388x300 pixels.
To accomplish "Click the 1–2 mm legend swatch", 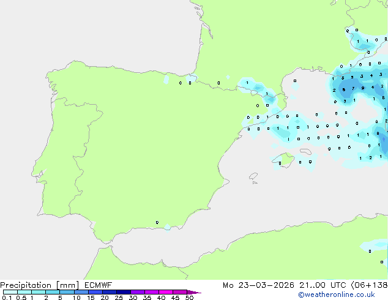I will click(x=39, y=292).
